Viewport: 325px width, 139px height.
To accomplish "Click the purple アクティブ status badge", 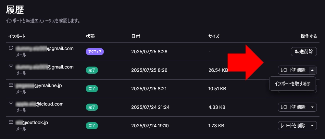I will coord(95,52).
